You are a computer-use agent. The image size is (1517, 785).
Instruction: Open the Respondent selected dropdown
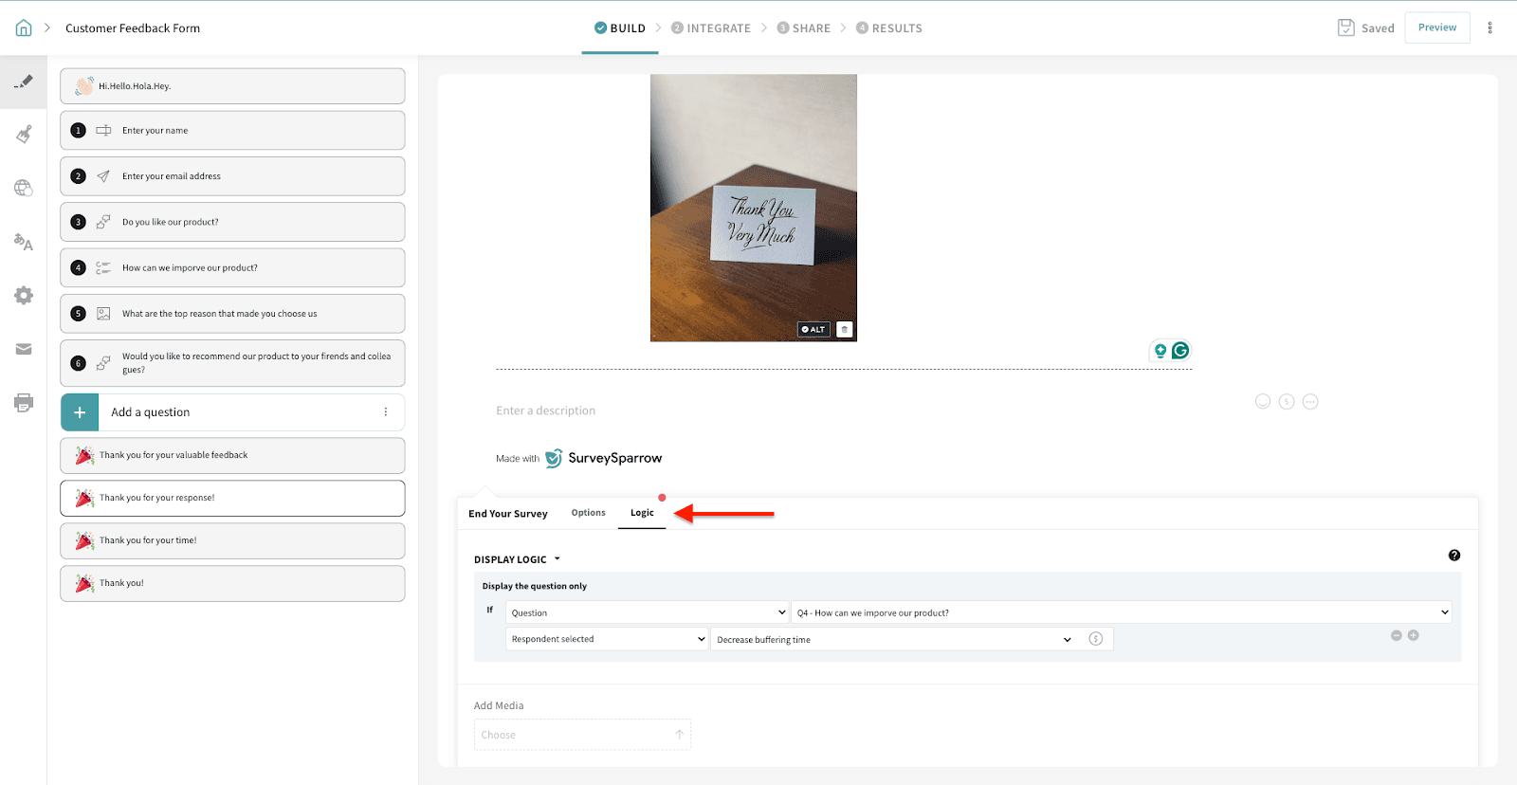pyautogui.click(x=607, y=639)
